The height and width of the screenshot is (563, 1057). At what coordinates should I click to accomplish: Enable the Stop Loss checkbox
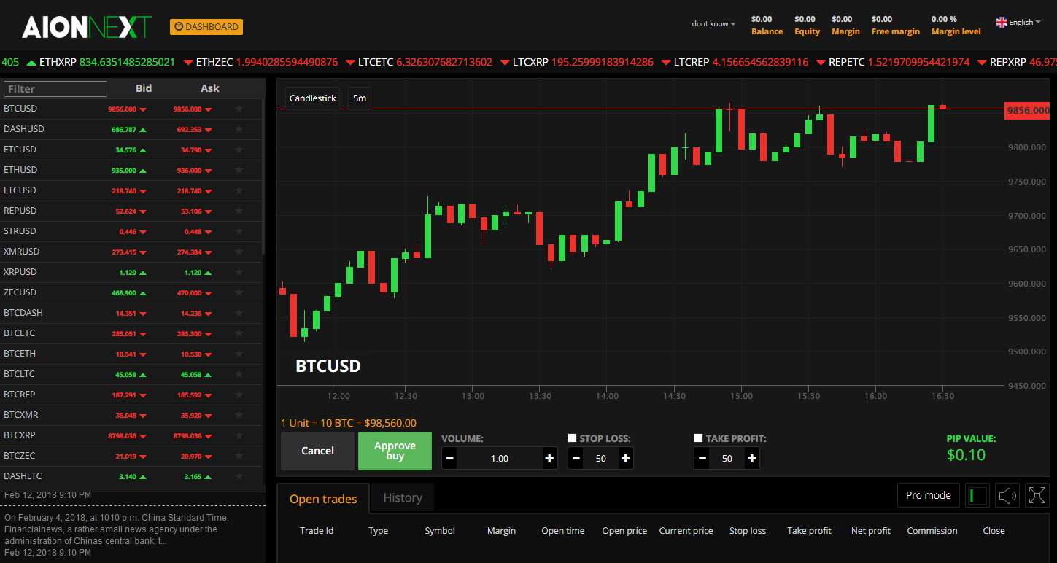tap(573, 438)
